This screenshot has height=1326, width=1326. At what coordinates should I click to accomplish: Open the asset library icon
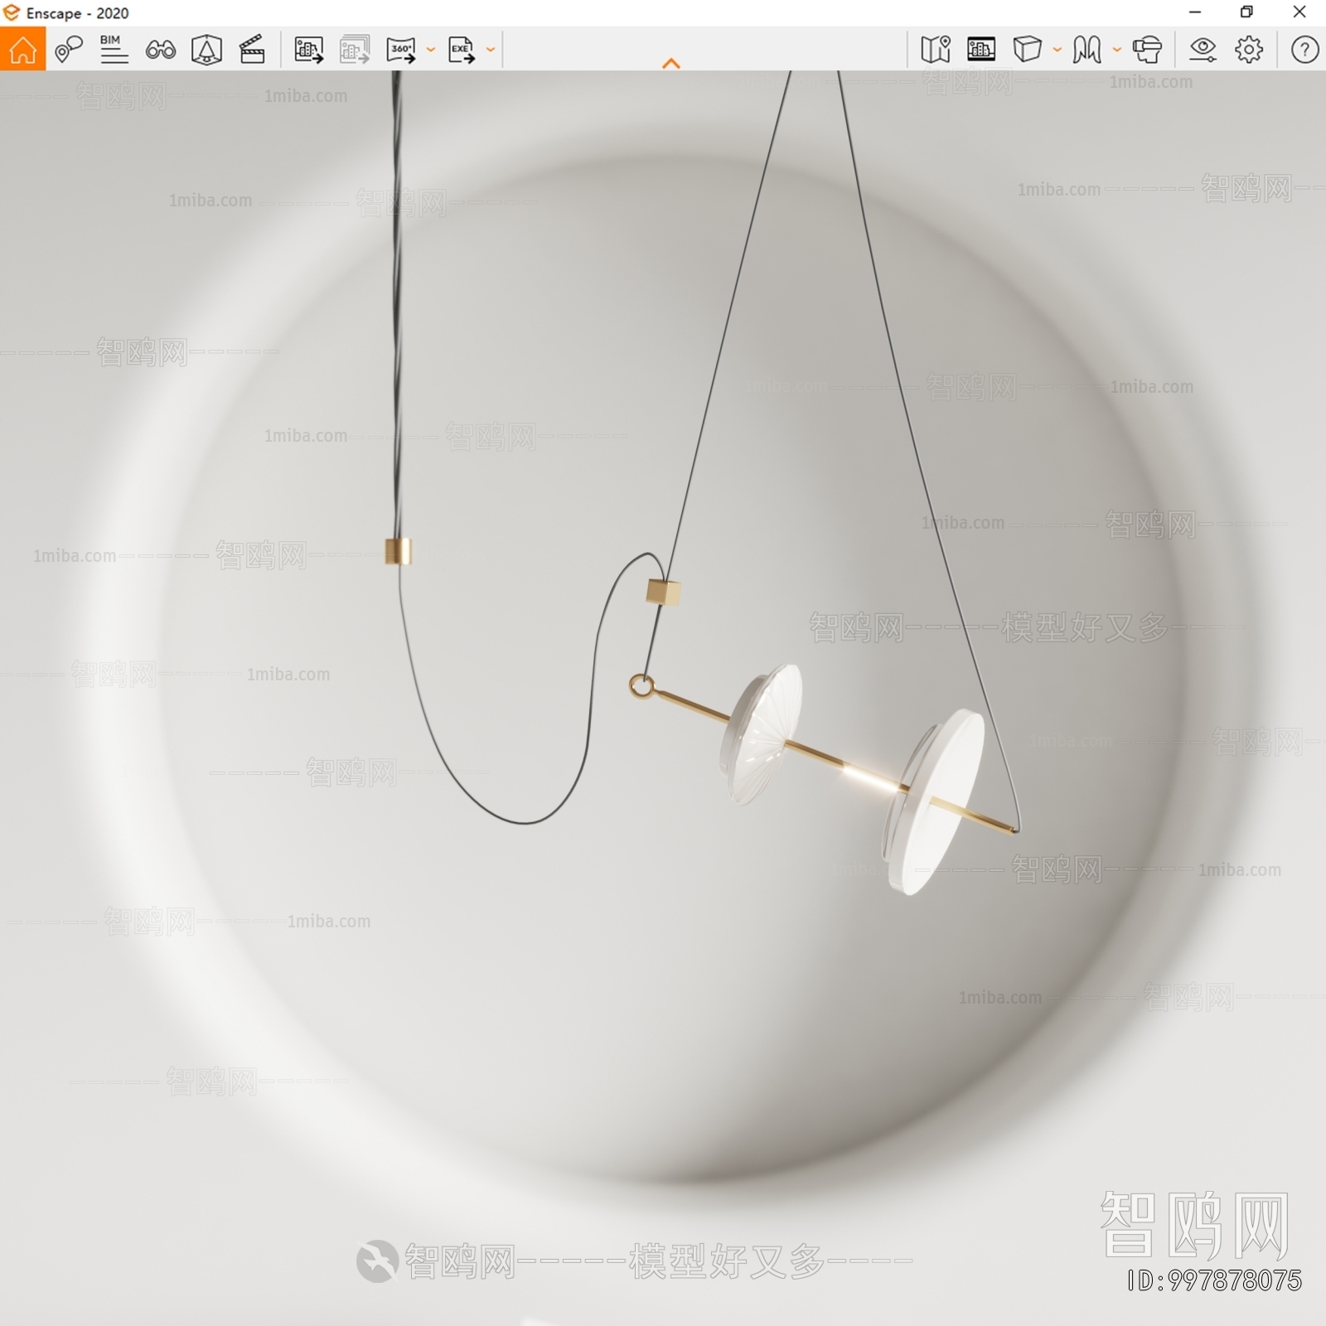click(x=981, y=50)
